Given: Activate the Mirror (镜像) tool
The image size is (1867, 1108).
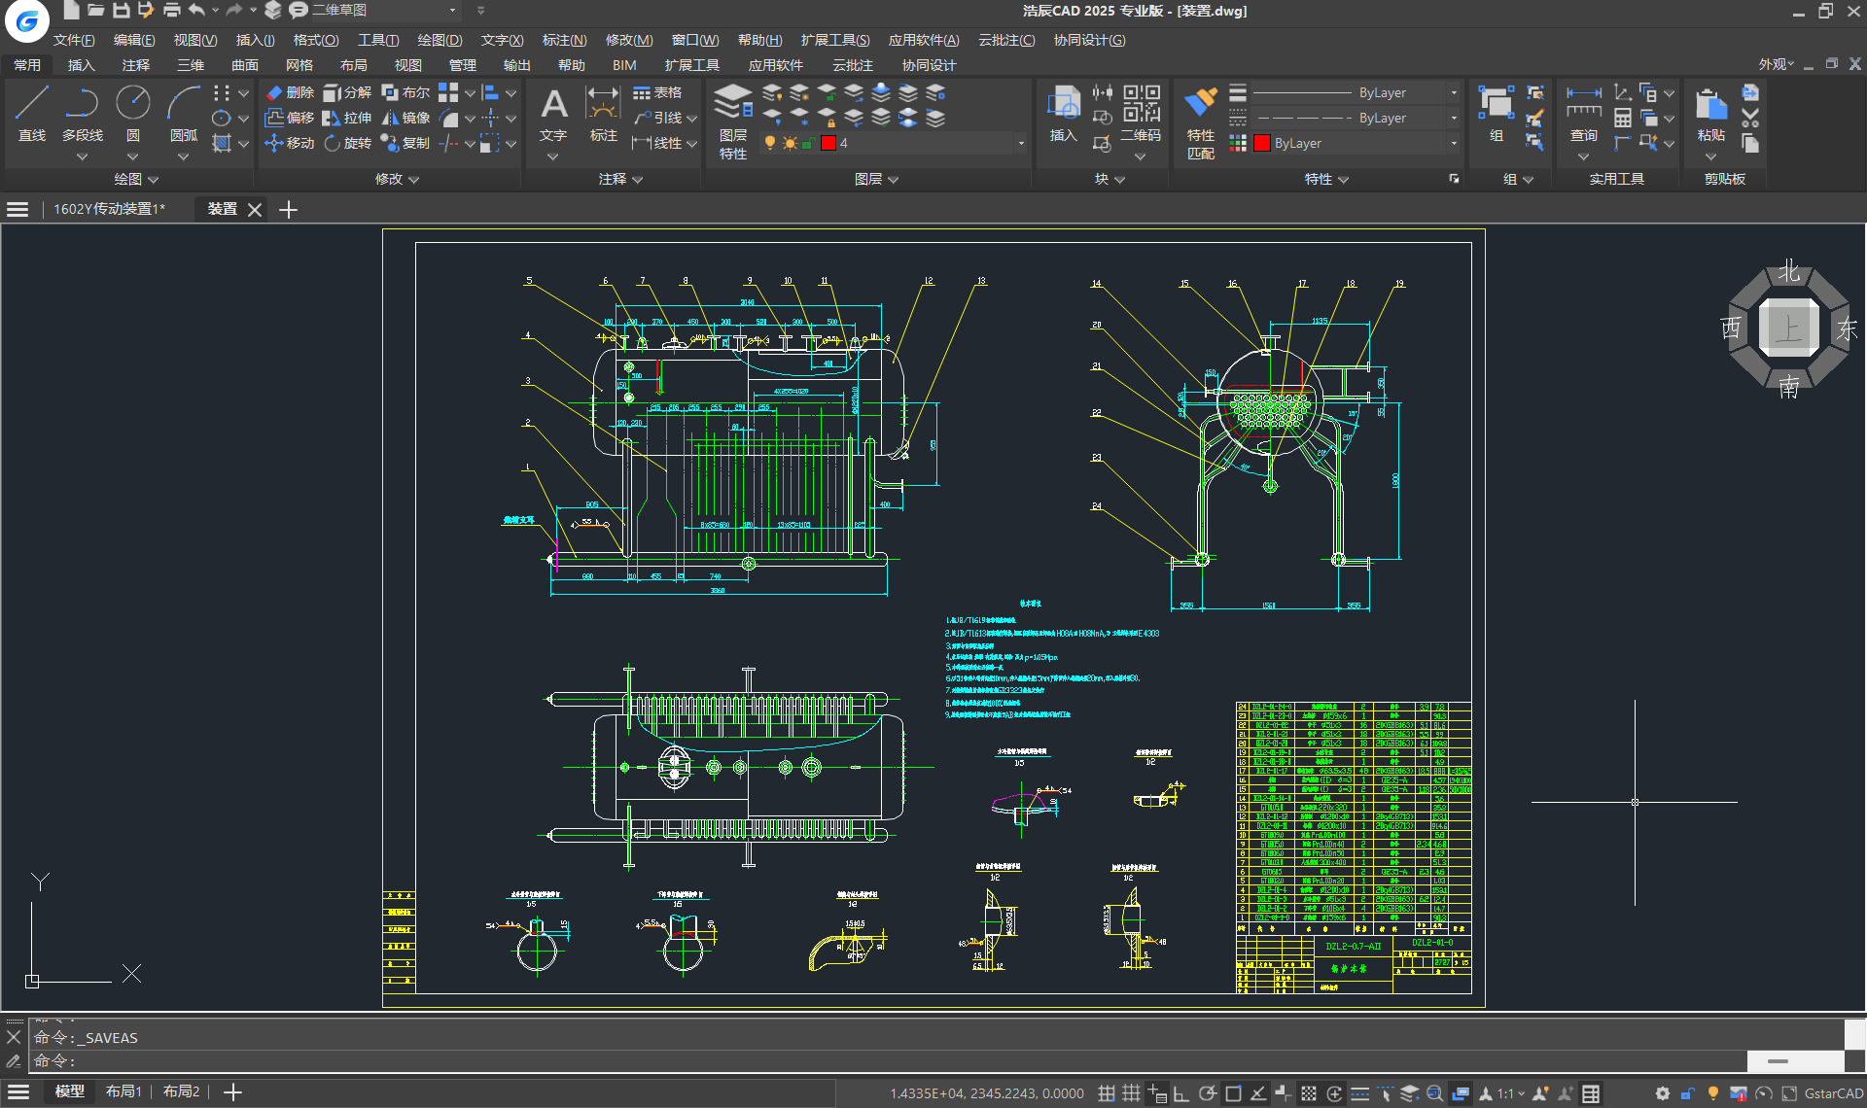Looking at the screenshot, I should 406,118.
